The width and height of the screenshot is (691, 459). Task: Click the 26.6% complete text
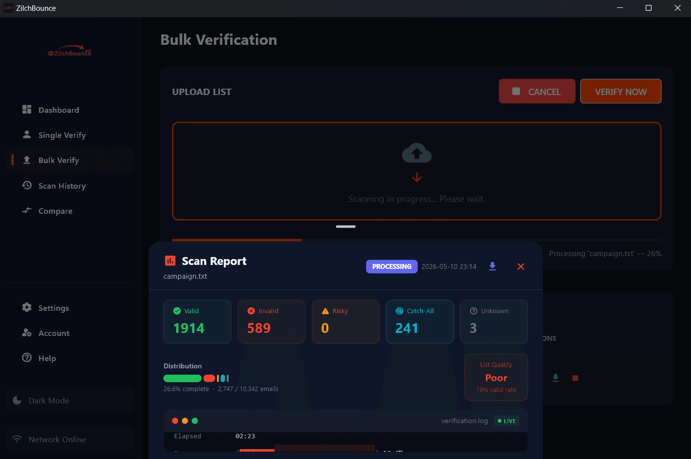click(186, 389)
